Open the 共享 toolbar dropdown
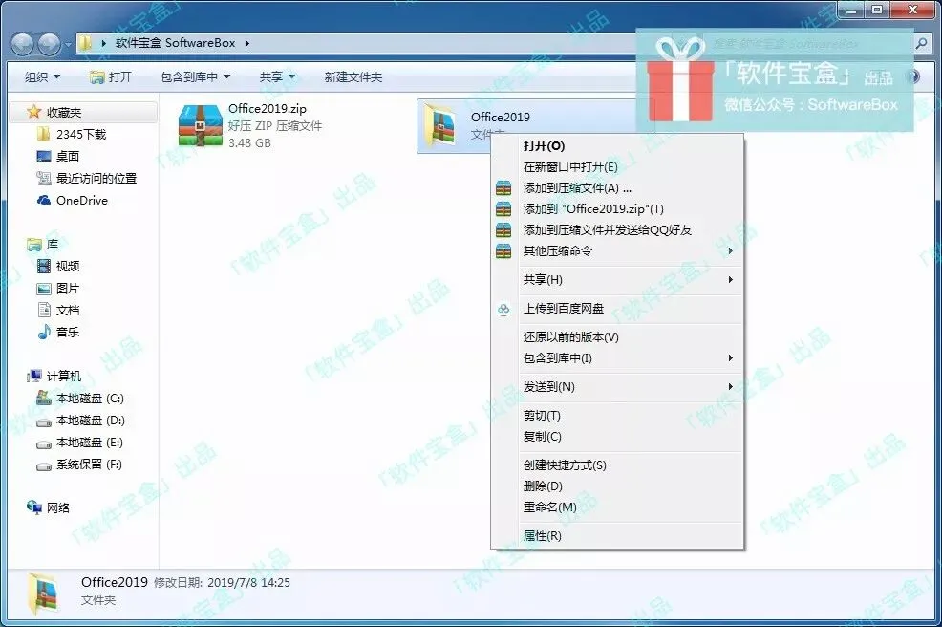The image size is (942, 627). tap(278, 77)
